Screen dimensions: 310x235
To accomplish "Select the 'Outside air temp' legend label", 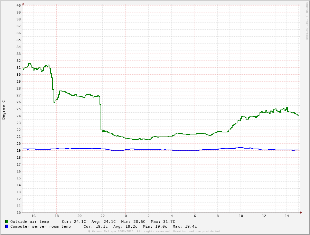I will 30,222.
